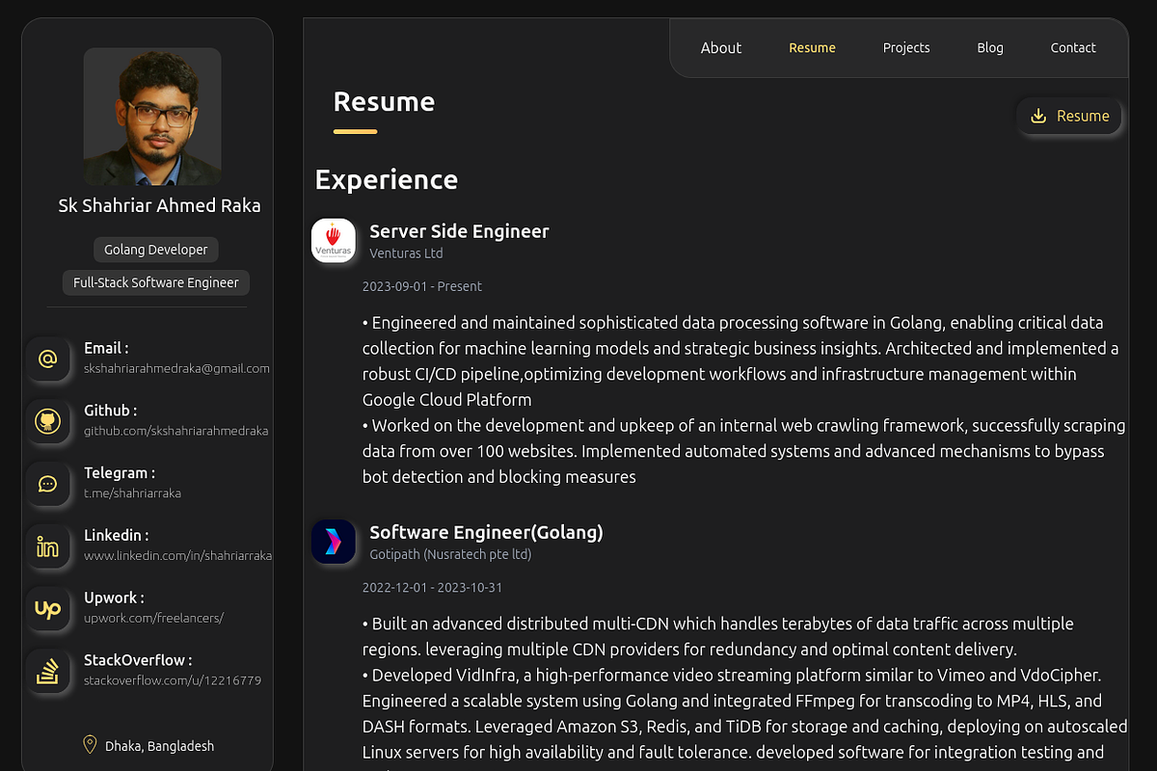Click the Telegram chat bubble icon

pos(47,484)
